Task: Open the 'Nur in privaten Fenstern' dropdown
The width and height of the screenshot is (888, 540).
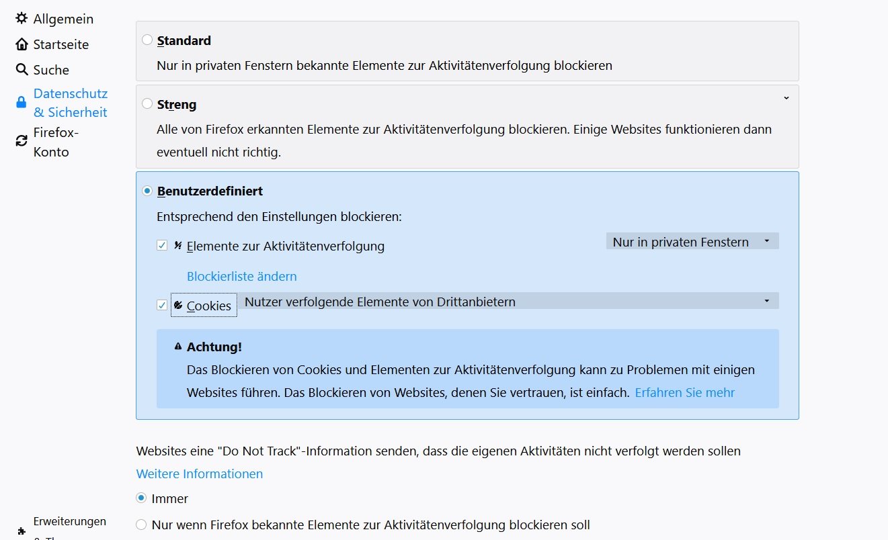Action: coord(692,242)
